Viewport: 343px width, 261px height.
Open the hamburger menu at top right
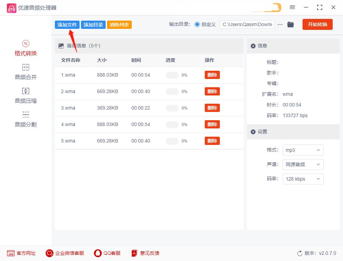click(293, 7)
